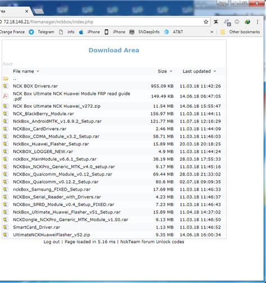Click the PDF icon for Huawei FRP guide
The height and width of the screenshot is (283, 266).
pyautogui.click(x=6, y=96)
